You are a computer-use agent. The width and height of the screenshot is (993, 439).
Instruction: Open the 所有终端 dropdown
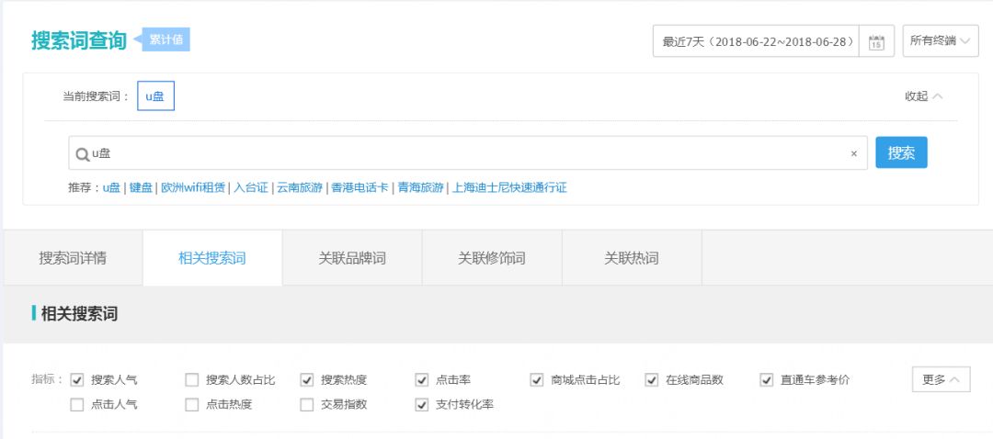941,41
